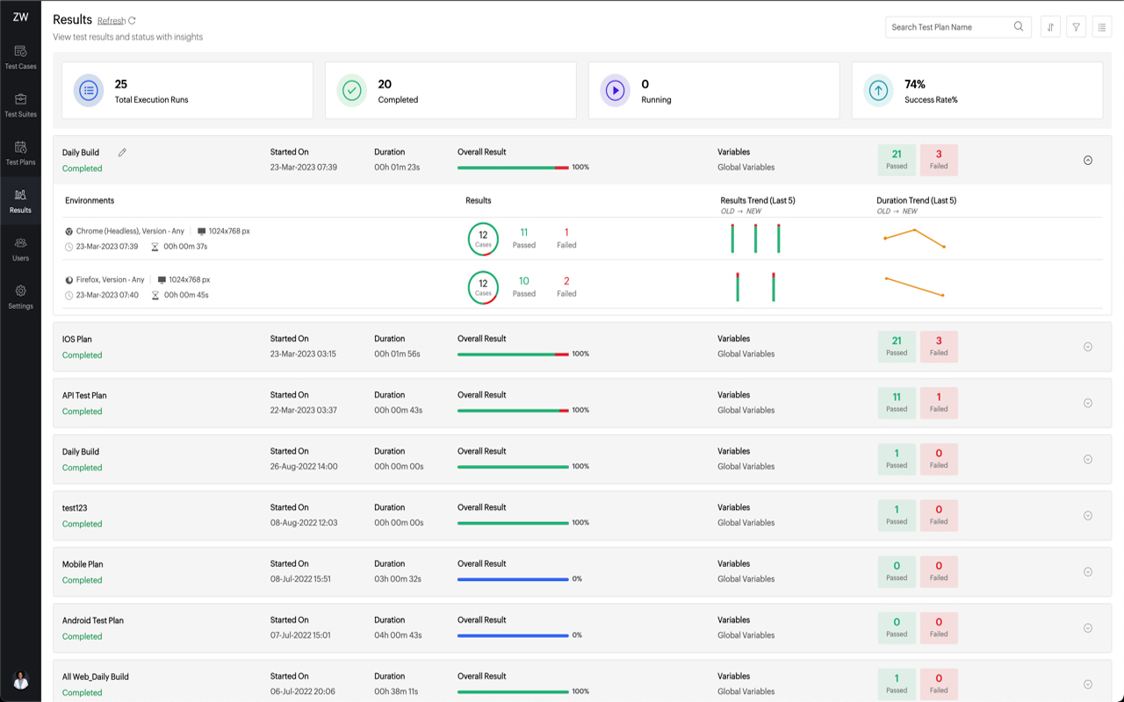Image resolution: width=1124 pixels, height=702 pixels.
Task: Click the Mobile Plan overall result progress bar
Action: click(x=512, y=578)
